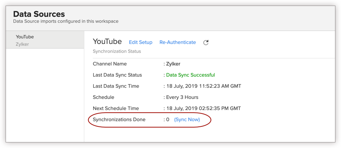Click the Last Data Sync Status label

[117, 75]
